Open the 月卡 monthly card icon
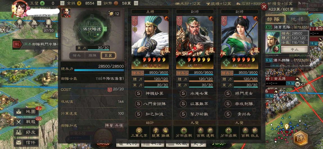Image resolution: width=323 pixels, height=149 pixels. [34, 24]
